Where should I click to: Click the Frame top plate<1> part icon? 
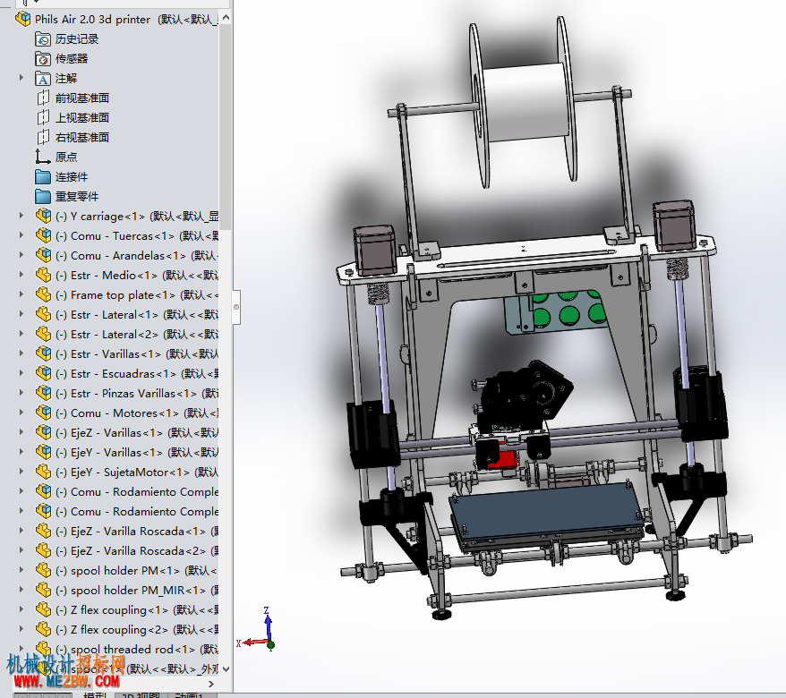pos(44,294)
